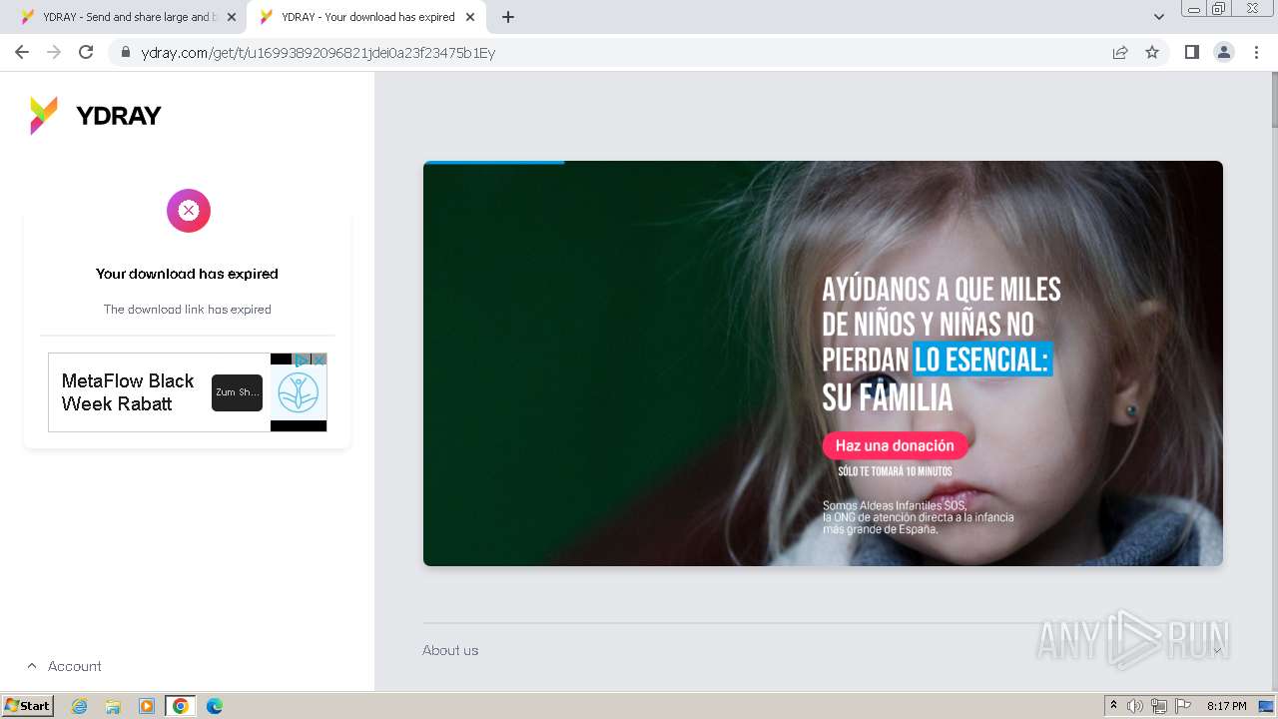1278x719 pixels.
Task: Bookmark this tab with star
Action: (x=1152, y=53)
